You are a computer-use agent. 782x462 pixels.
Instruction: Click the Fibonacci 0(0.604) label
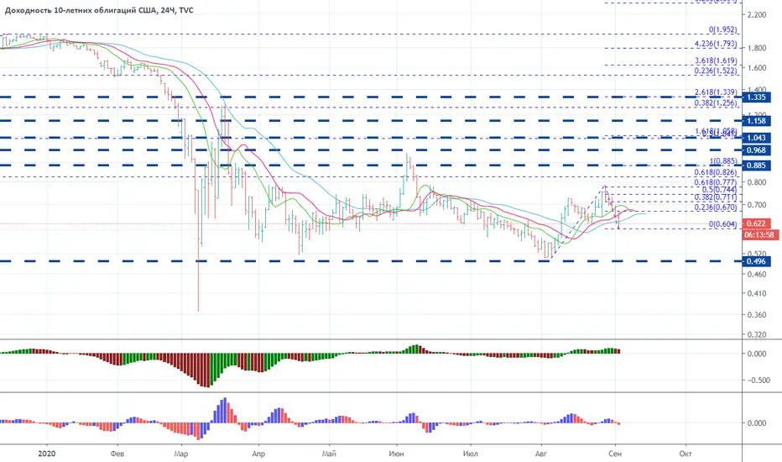pos(722,224)
